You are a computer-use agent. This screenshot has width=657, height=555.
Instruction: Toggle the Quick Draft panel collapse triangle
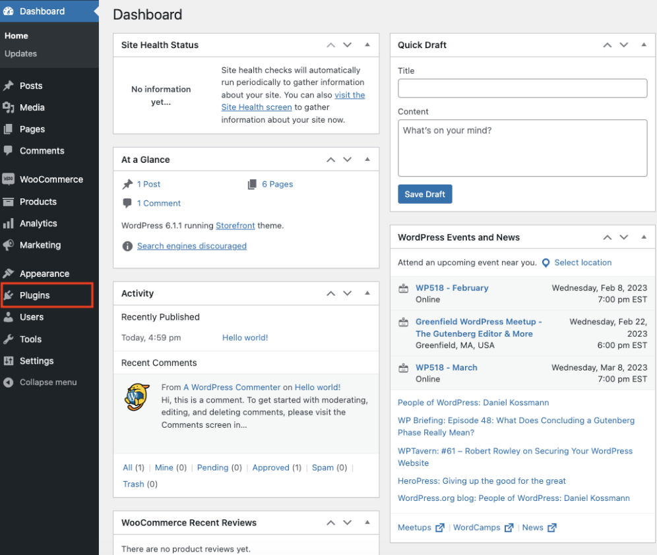pyautogui.click(x=644, y=44)
